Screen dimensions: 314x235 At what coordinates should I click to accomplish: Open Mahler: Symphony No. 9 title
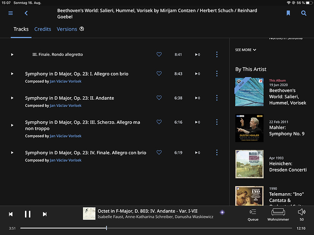point(287,131)
